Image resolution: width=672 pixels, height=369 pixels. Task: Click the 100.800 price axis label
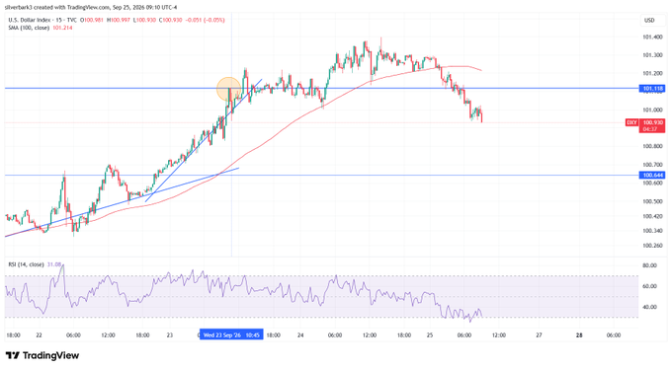[652, 146]
